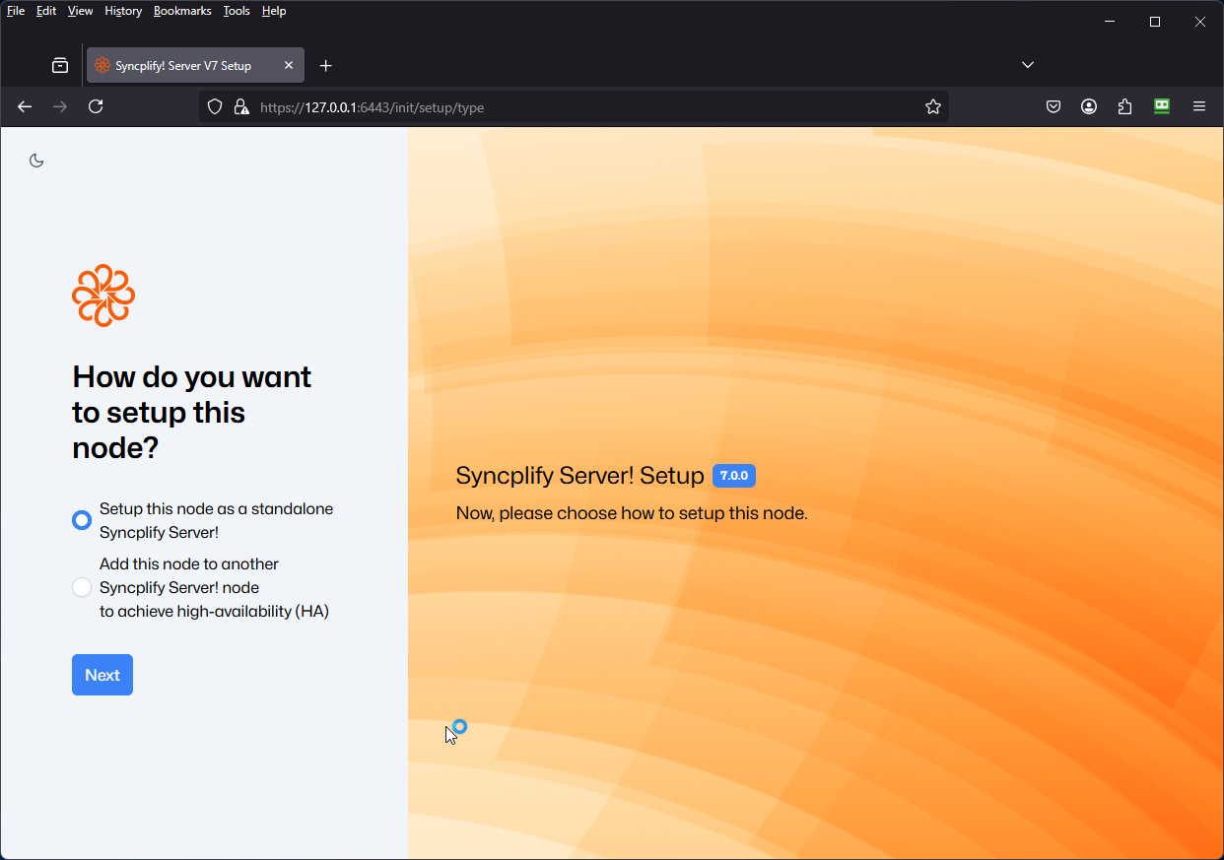This screenshot has height=860, width=1224.
Task: Save the page to Pocket
Action: click(x=1054, y=106)
